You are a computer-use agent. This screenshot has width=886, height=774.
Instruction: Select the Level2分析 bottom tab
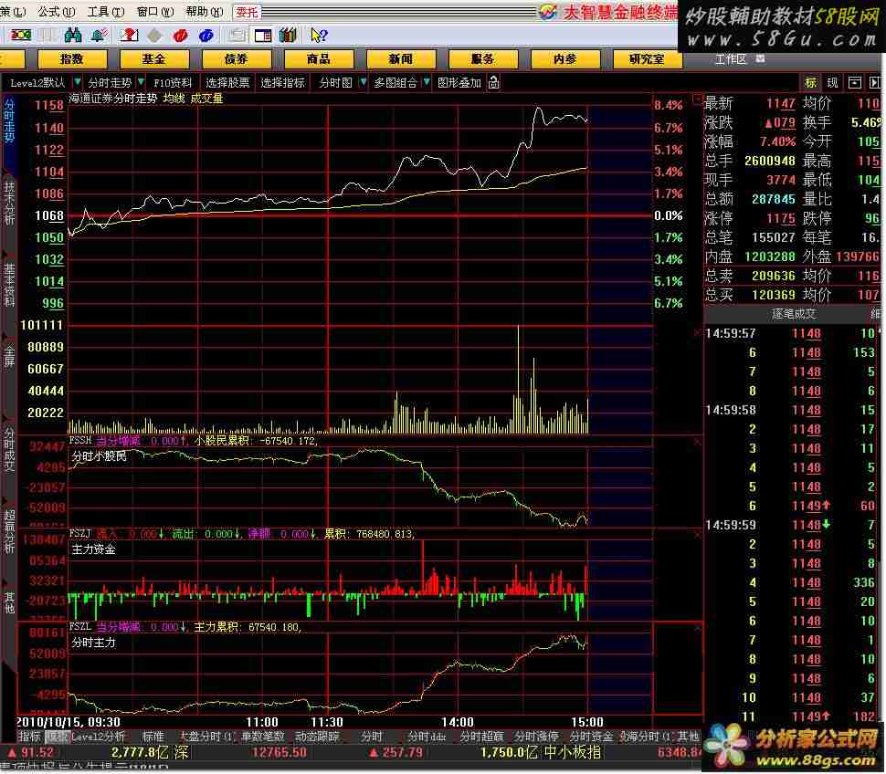pyautogui.click(x=98, y=737)
